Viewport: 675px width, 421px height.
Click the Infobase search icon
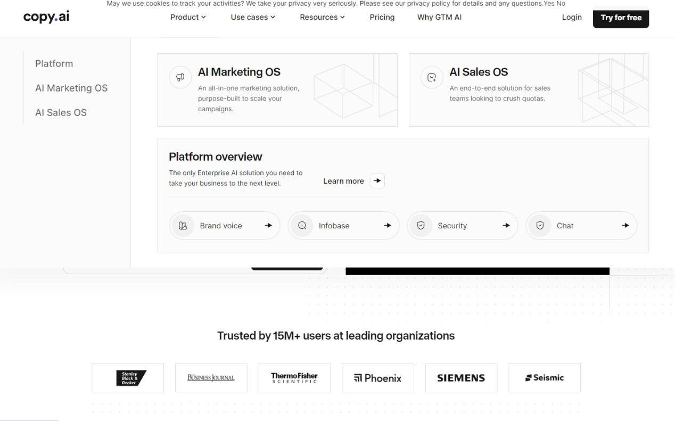coord(302,226)
